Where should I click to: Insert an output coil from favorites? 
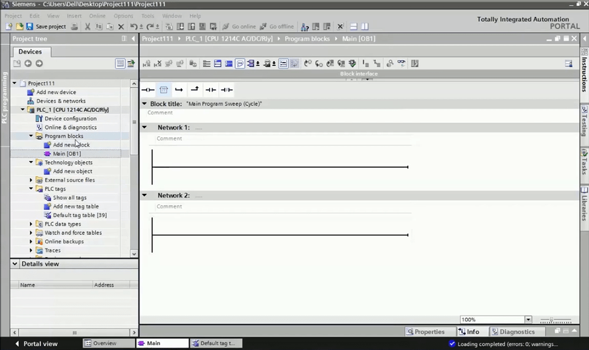pos(148,90)
